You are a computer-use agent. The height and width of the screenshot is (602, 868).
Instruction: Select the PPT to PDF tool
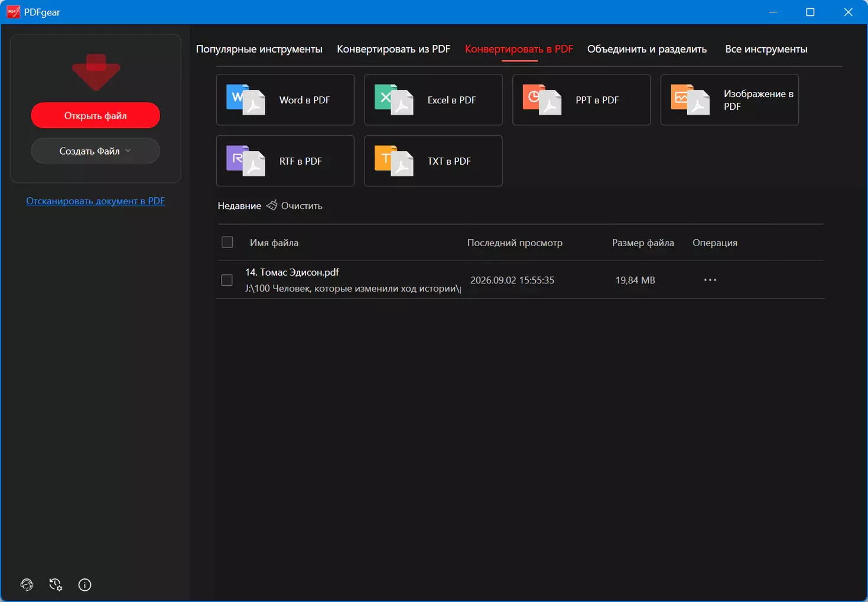pyautogui.click(x=581, y=100)
